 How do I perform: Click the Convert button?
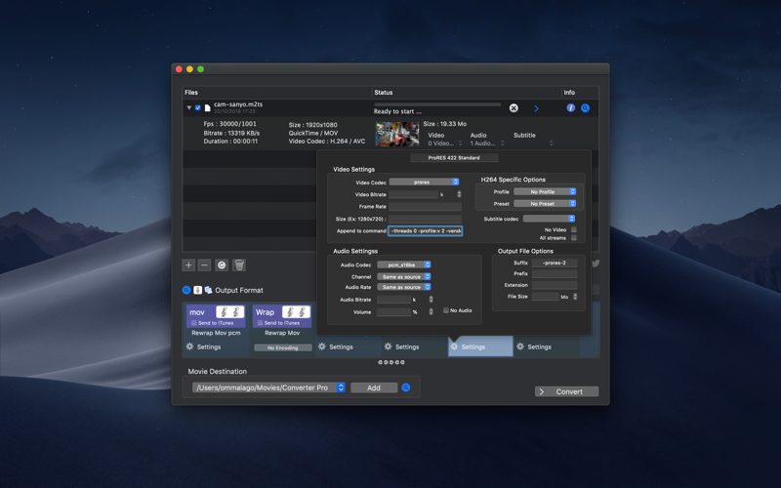point(567,391)
